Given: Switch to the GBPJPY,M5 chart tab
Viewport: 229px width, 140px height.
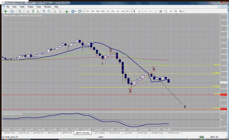Looking at the screenshot, I should pyautogui.click(x=67, y=133).
